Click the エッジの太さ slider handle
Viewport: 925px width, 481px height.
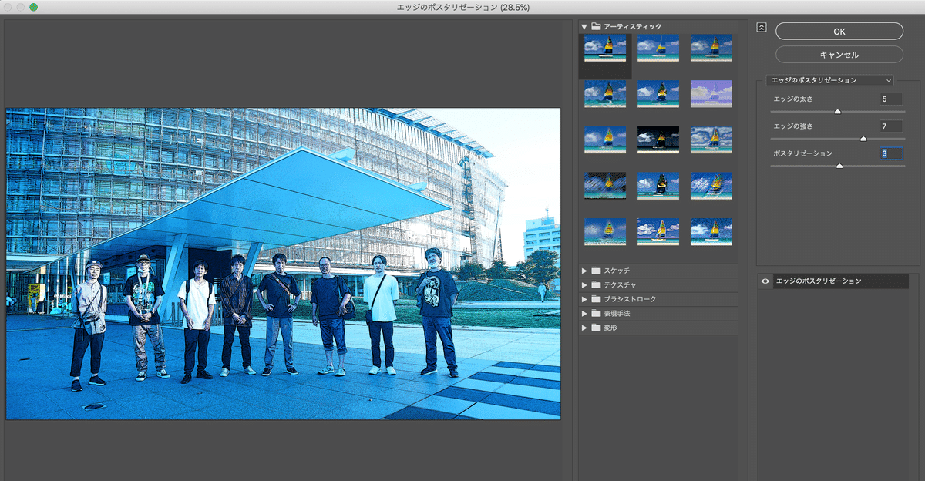837,111
